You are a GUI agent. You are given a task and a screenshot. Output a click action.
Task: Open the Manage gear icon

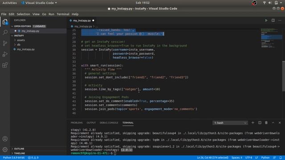[5, 149]
